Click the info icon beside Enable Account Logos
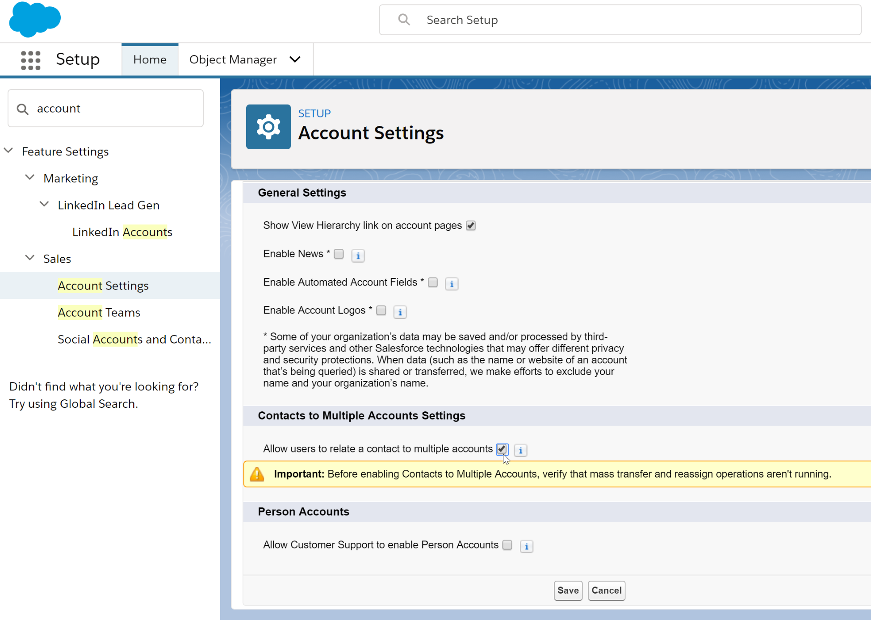This screenshot has width=871, height=620. 400,312
